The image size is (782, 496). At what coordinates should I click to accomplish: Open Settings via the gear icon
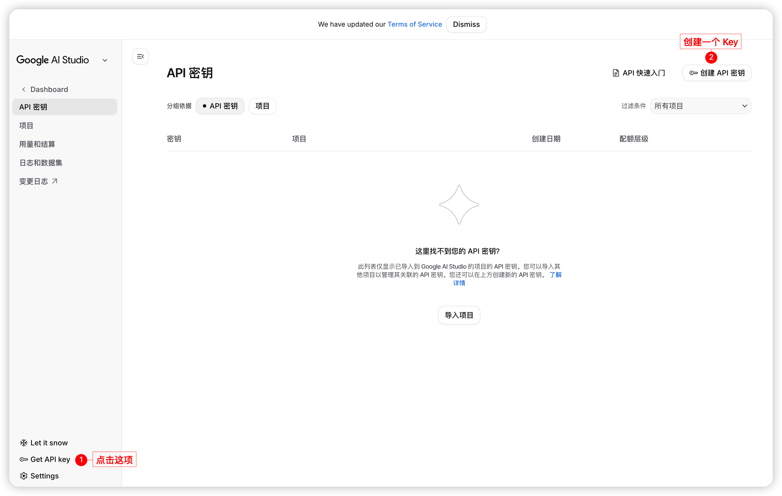24,476
